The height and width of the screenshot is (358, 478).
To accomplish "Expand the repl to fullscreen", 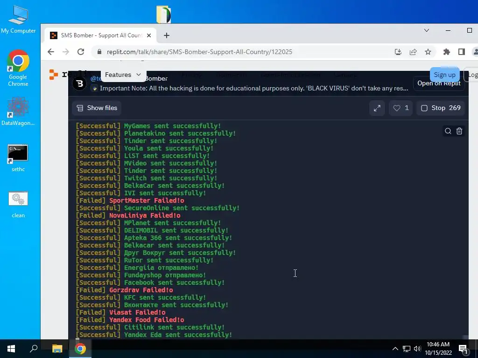I will point(377,108).
